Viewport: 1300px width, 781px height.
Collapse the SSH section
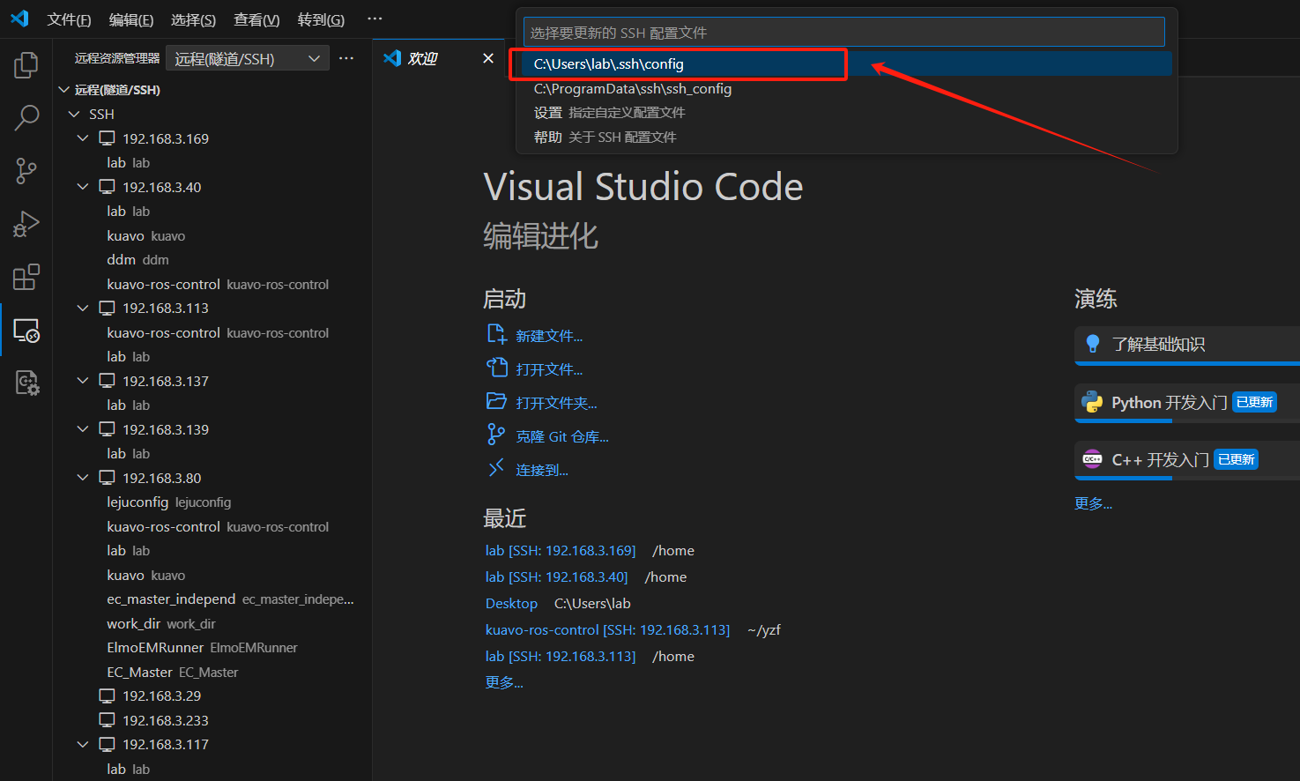(73, 114)
